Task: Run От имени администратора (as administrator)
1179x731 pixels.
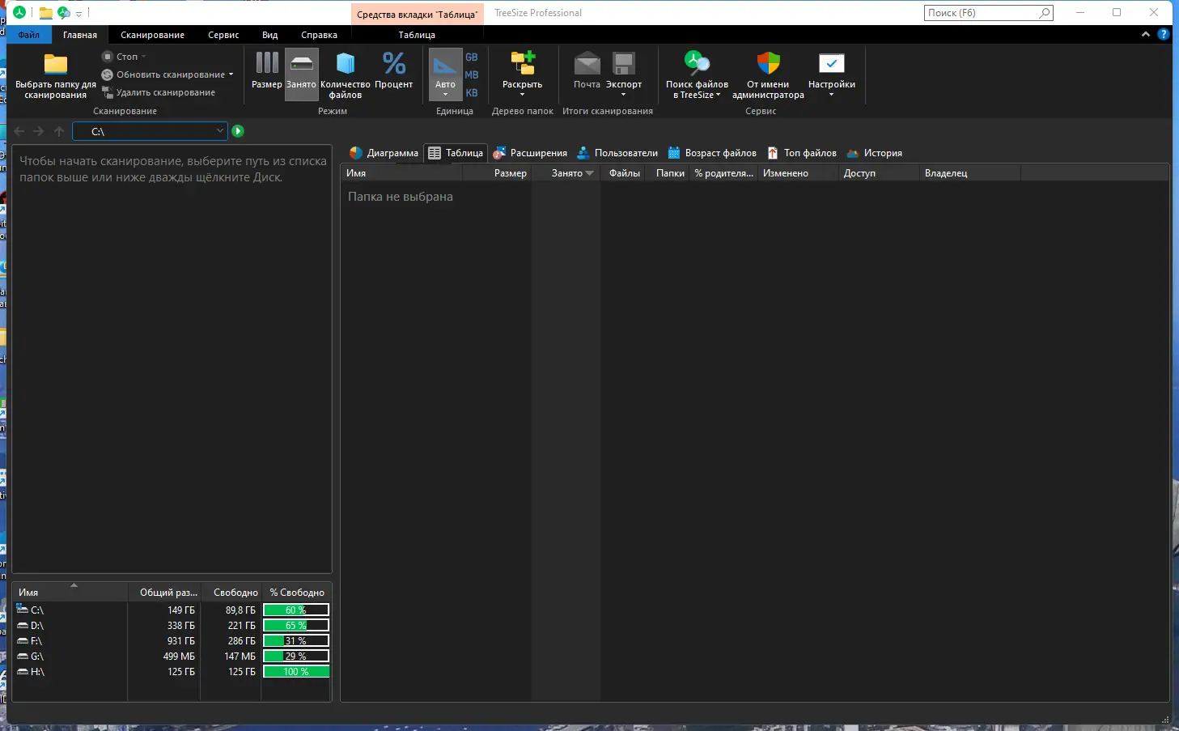Action: click(x=768, y=75)
